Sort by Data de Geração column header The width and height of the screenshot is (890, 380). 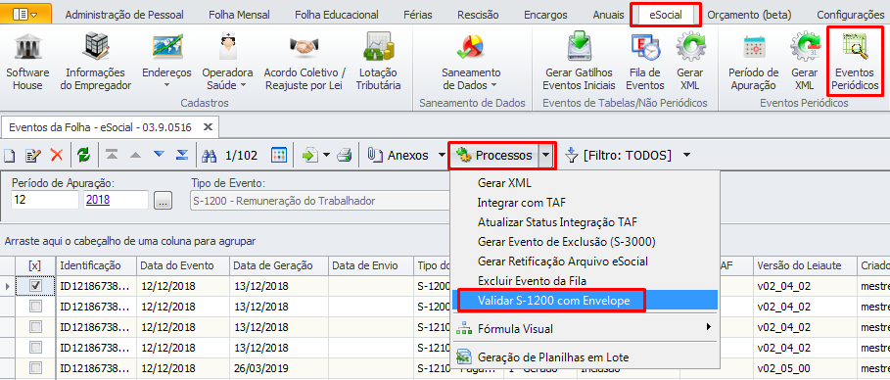click(x=280, y=265)
